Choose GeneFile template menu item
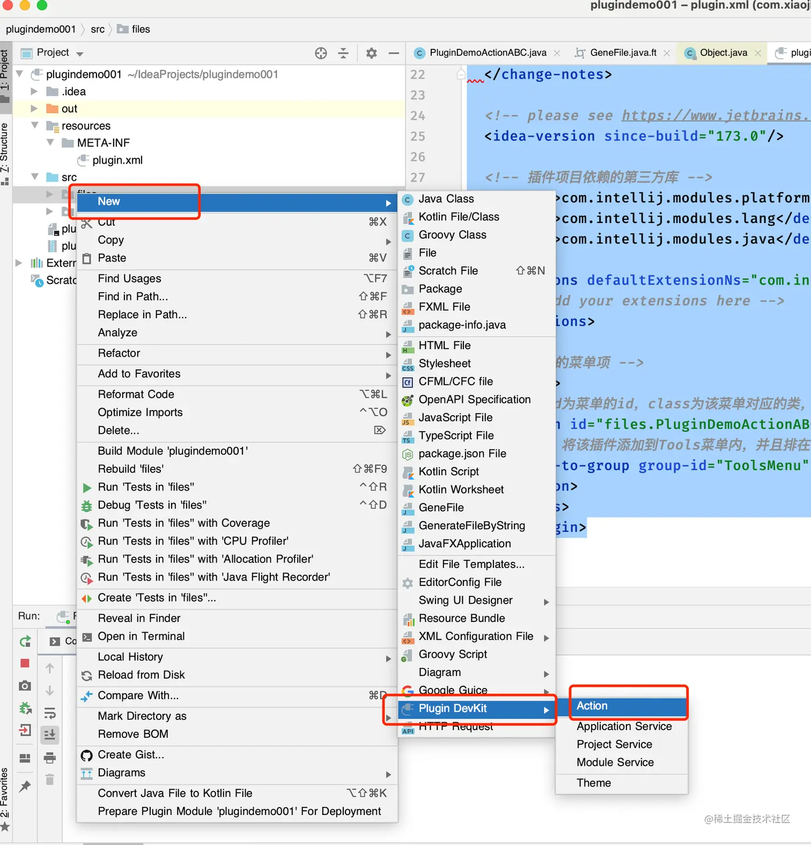This screenshot has width=811, height=845. tap(476, 508)
